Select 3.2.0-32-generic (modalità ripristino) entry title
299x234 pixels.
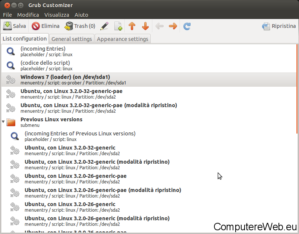click(97, 162)
